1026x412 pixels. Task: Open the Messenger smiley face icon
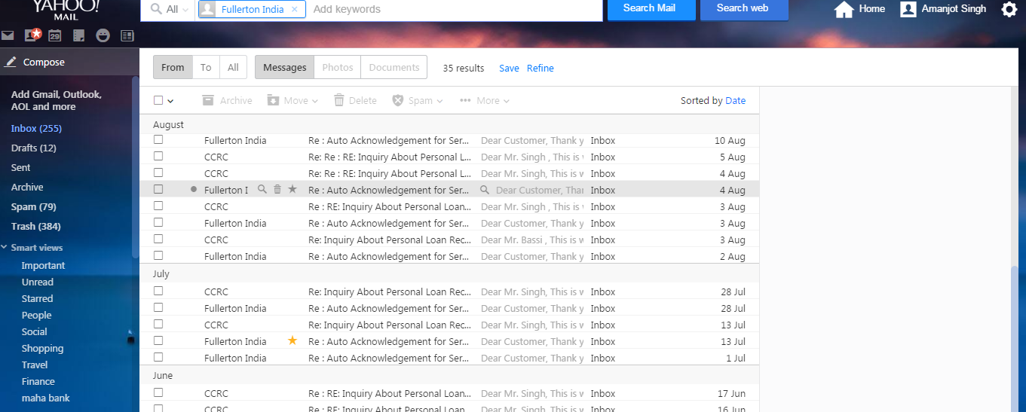pos(103,35)
